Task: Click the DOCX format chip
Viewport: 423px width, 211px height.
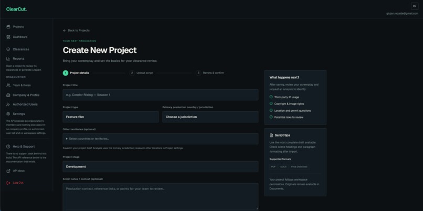Action: point(283,167)
